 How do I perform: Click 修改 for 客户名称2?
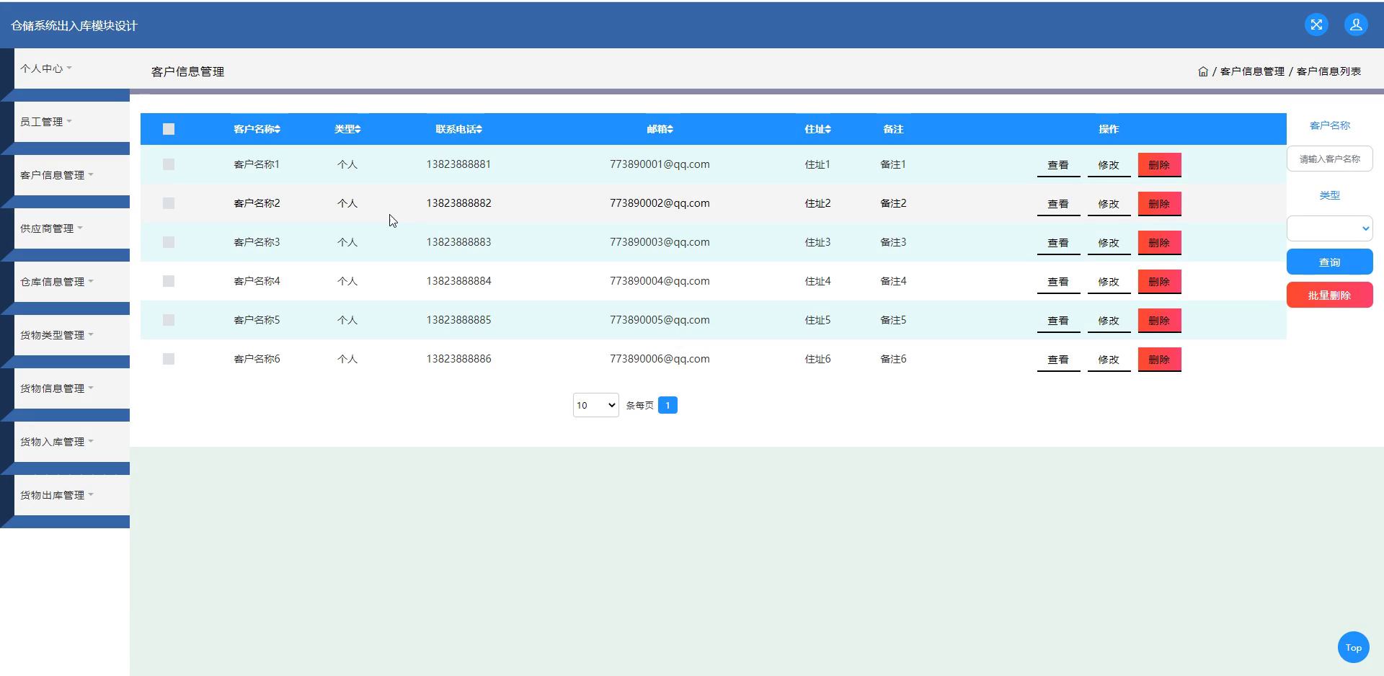1109,204
